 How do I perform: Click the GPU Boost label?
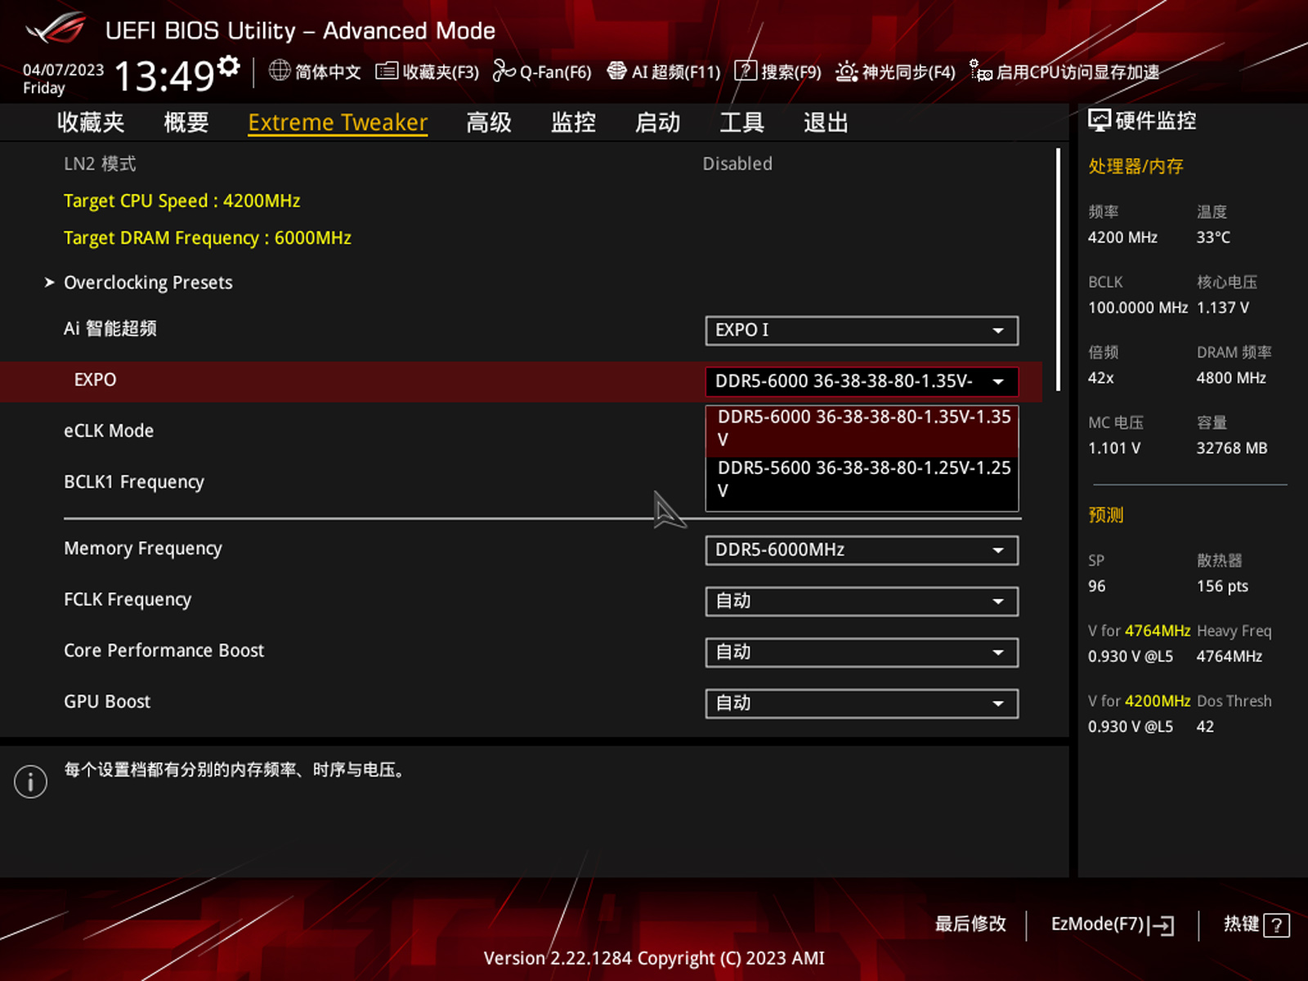click(107, 702)
